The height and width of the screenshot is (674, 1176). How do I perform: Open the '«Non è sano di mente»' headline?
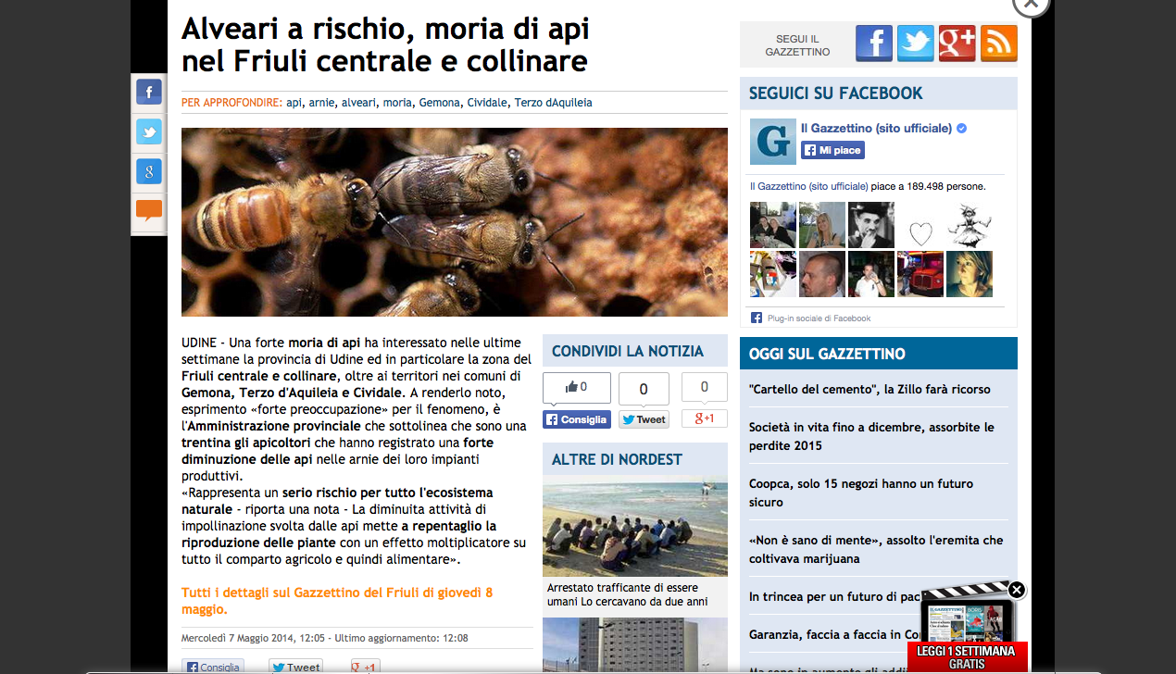coord(876,549)
